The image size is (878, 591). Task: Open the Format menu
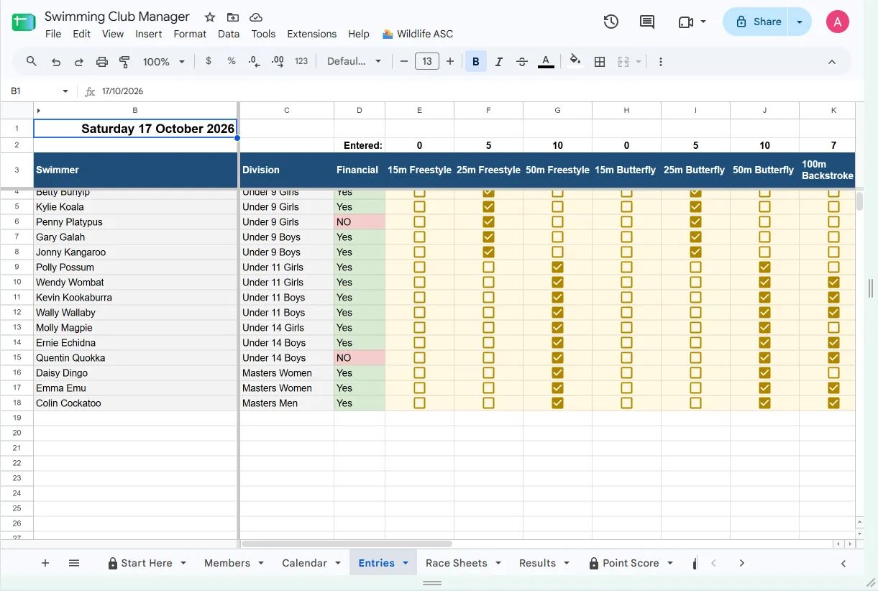click(190, 34)
